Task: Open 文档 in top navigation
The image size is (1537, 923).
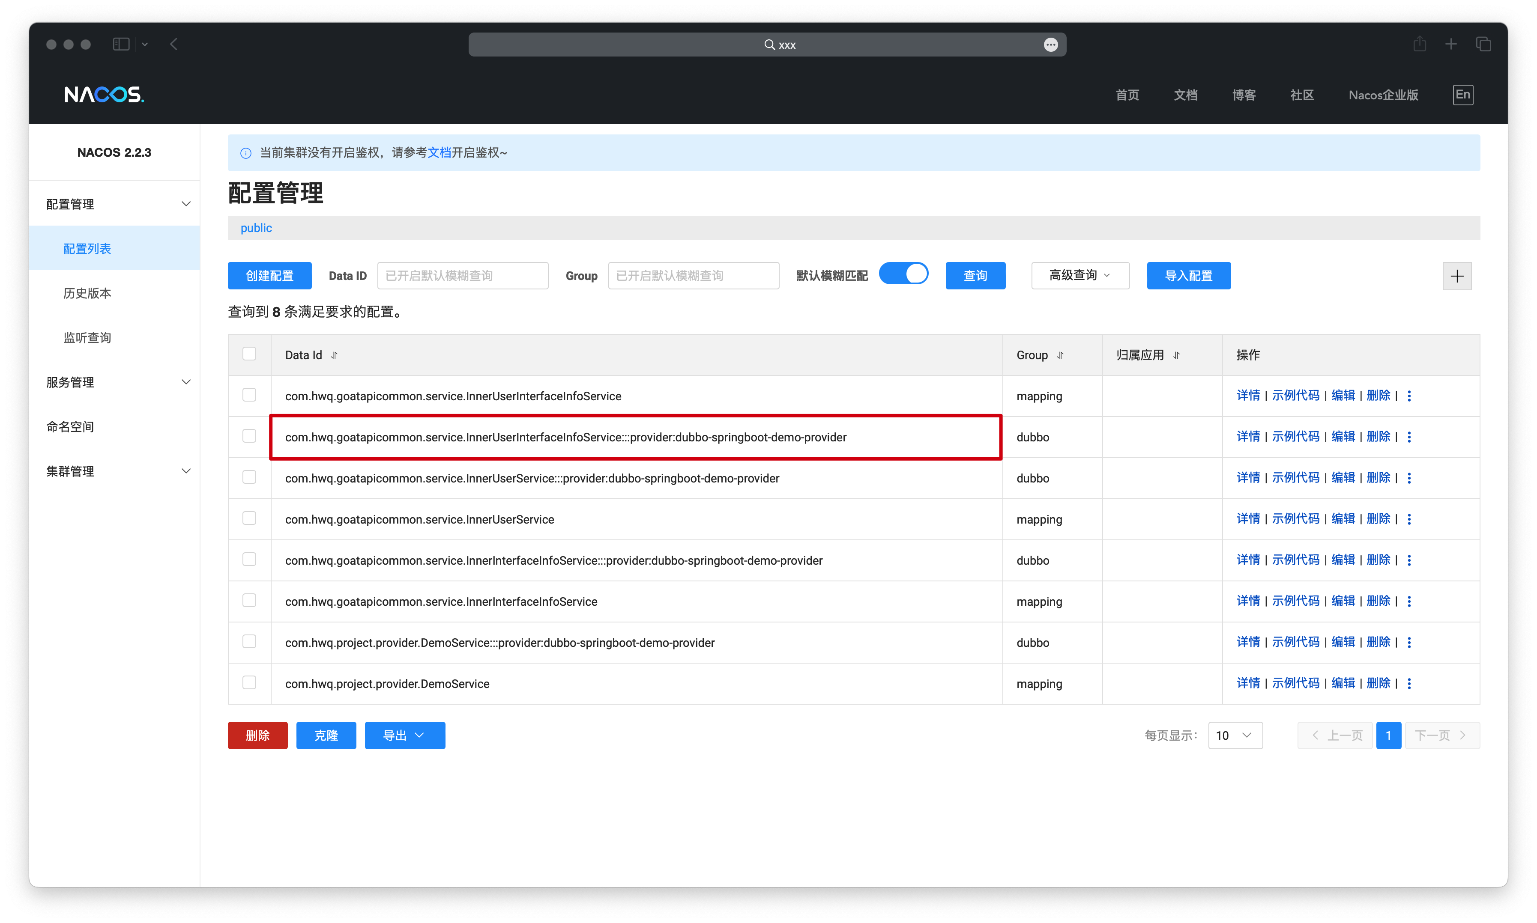Action: click(1185, 95)
